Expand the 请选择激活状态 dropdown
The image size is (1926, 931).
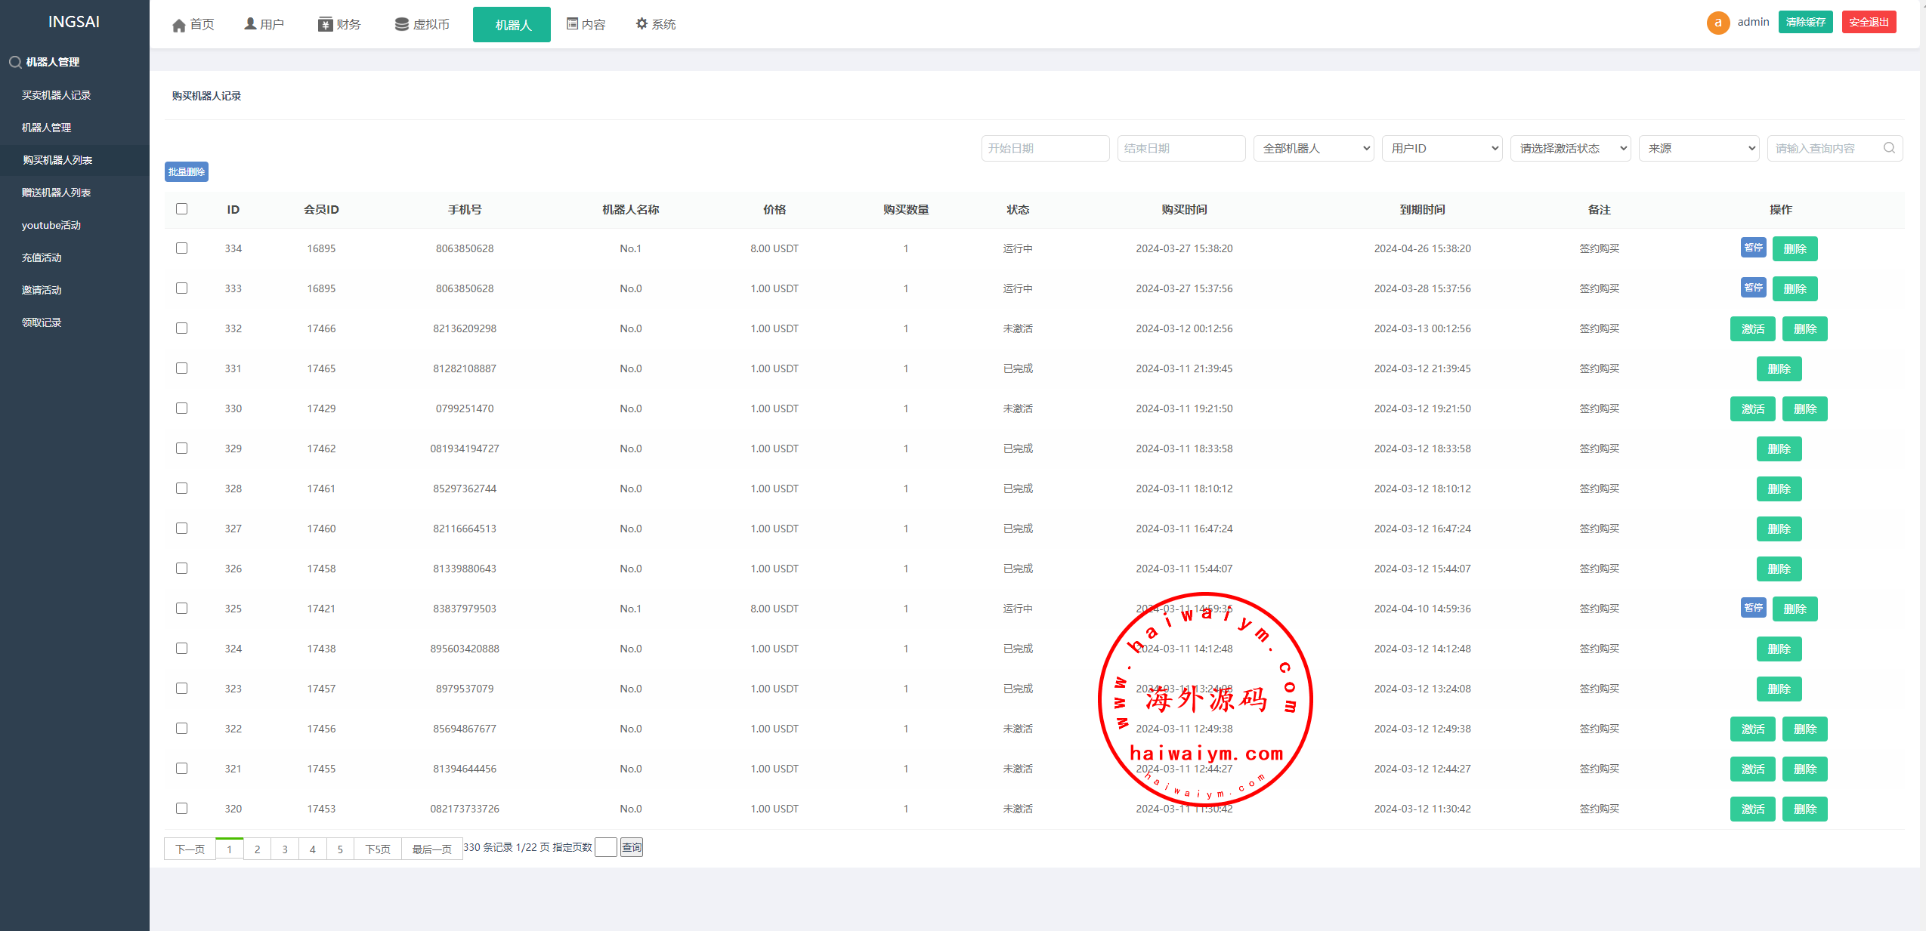1570,149
